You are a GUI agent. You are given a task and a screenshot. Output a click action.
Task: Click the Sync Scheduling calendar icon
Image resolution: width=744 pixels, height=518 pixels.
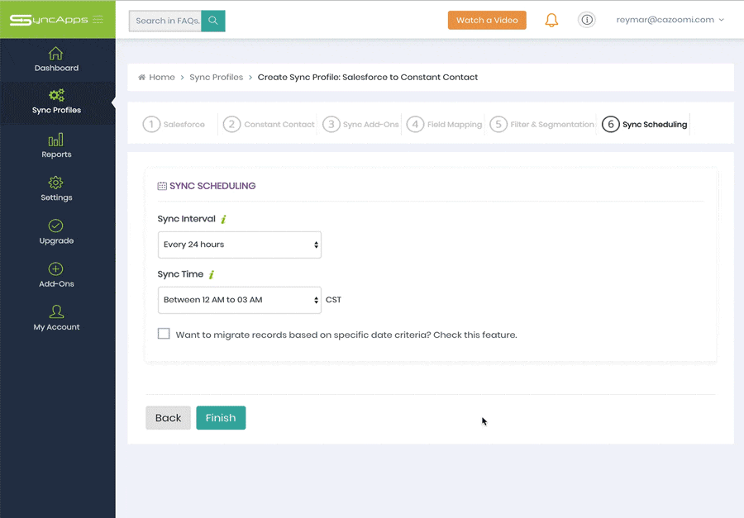[x=162, y=186]
